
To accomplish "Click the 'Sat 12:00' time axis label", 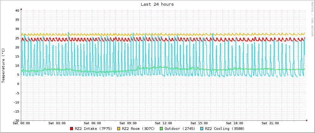I will (x=163, y=123).
